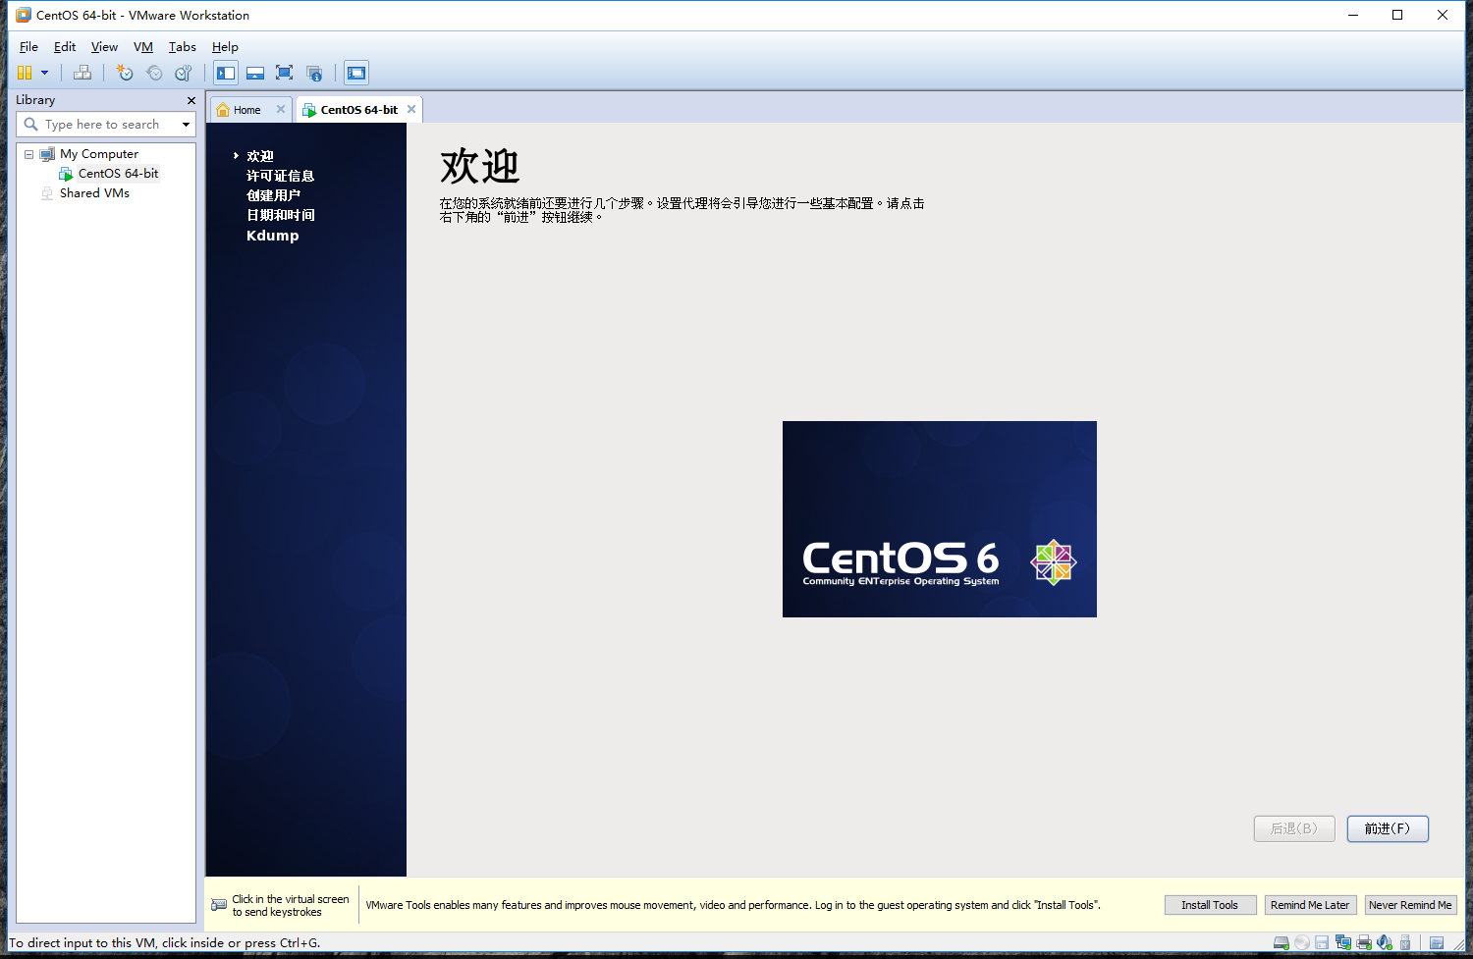Click the CD/DVD drive status icon
1473x959 pixels.
[1302, 943]
